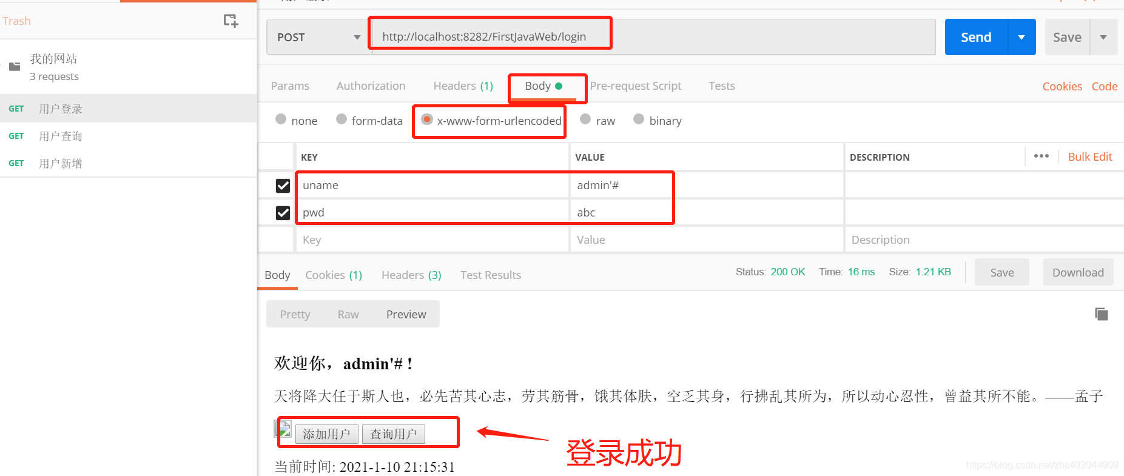The height and width of the screenshot is (476, 1124).
Task: Select the raw body type
Action: pyautogui.click(x=585, y=119)
